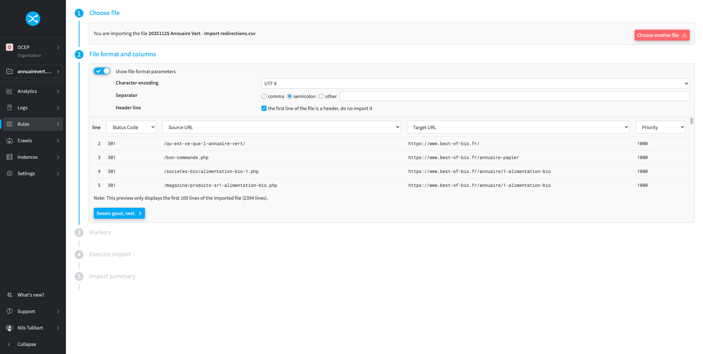This screenshot has width=703, height=354.
Task: Open the Crawls menu item
Action: point(33,140)
